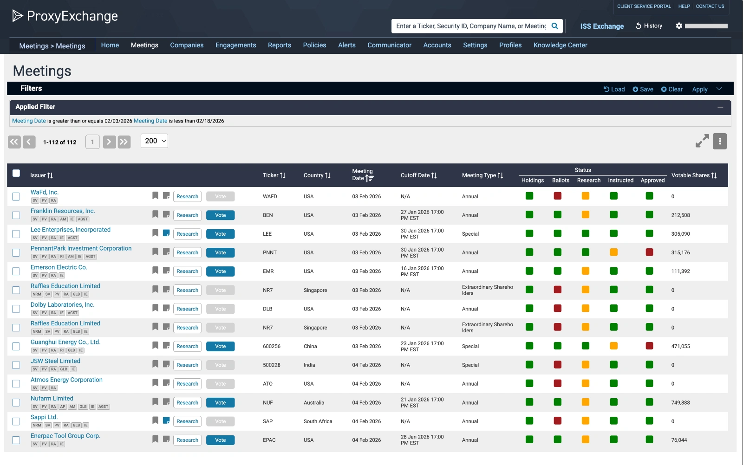Click orange Instructed status for PennantPark Investment

tap(614, 252)
